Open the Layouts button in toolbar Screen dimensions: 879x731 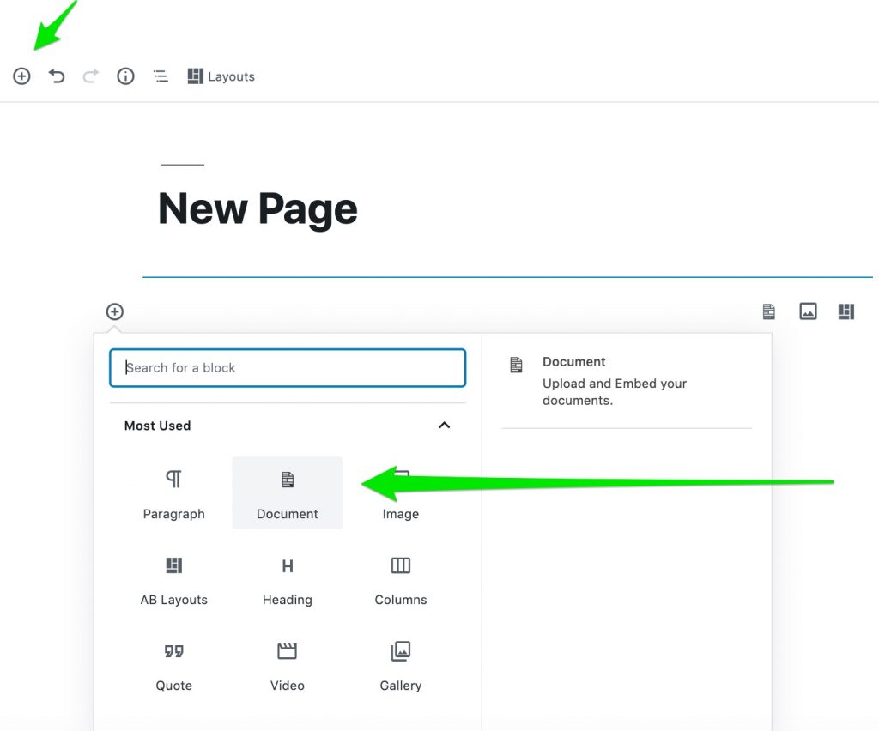coord(221,76)
